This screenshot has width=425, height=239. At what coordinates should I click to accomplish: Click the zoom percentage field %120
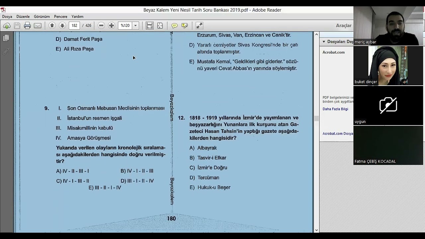tap(125, 26)
